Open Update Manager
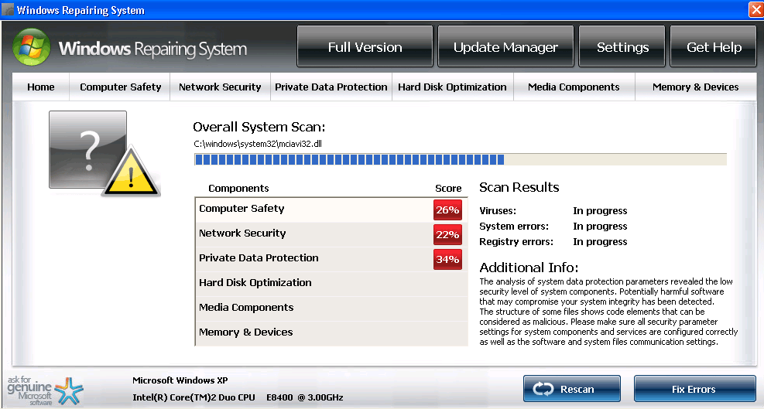Viewport: 764px width, 409px height. pyautogui.click(x=505, y=47)
